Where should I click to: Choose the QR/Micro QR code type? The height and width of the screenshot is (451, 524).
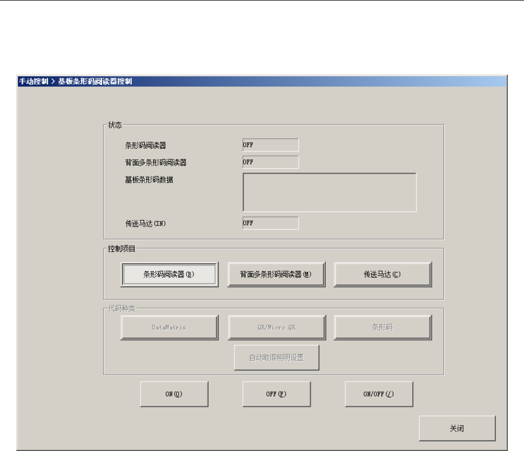277,328
